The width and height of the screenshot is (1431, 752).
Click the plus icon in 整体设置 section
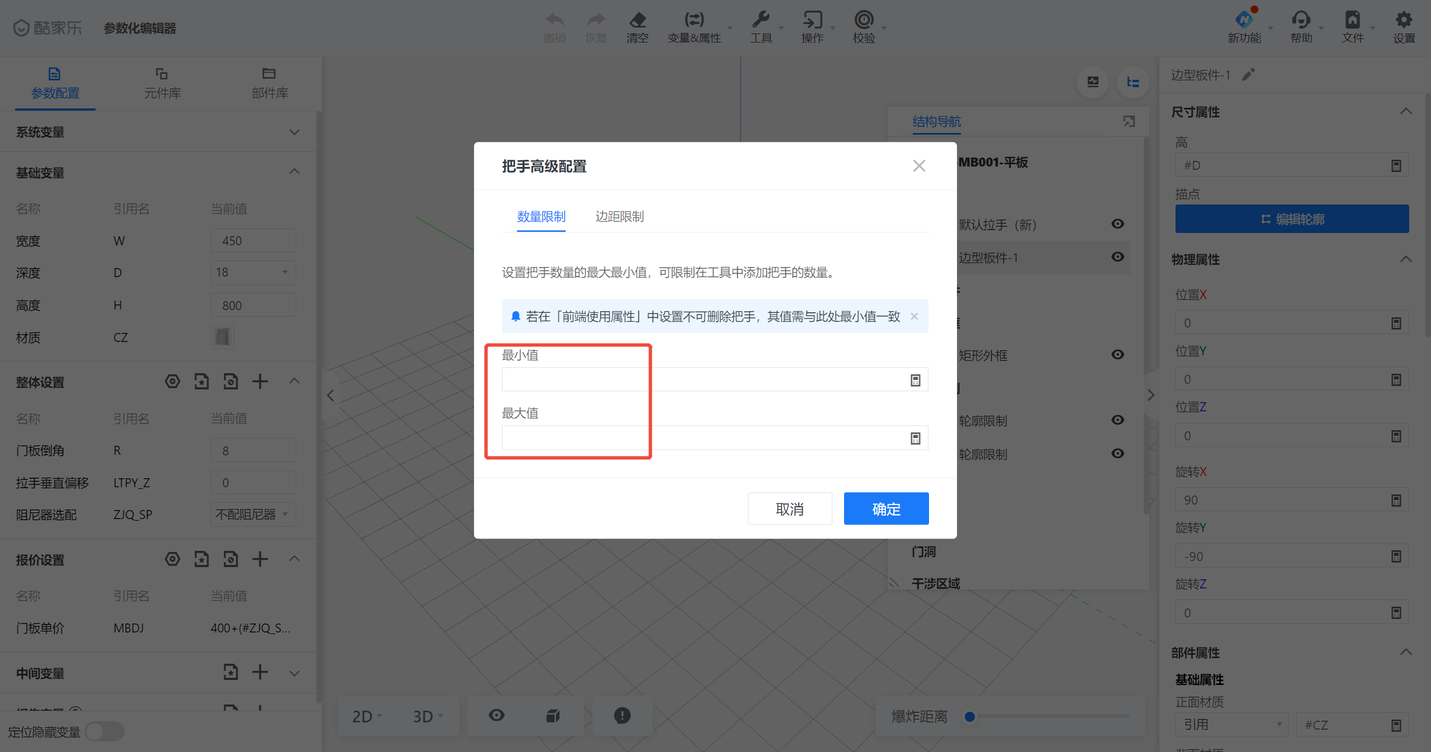[260, 382]
